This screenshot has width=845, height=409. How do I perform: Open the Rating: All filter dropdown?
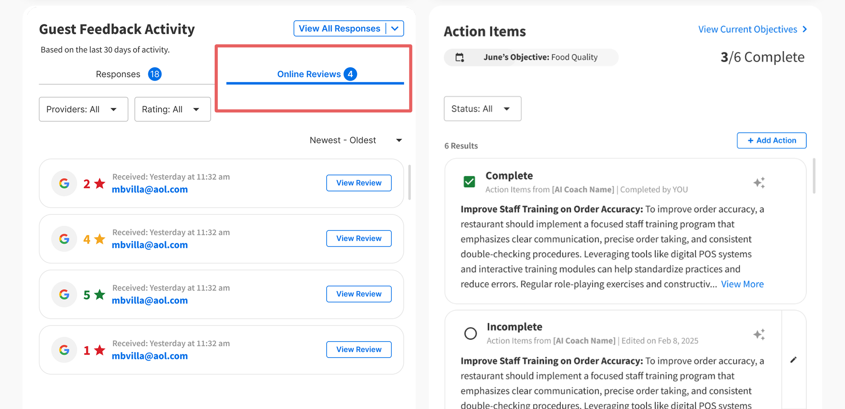(x=172, y=109)
